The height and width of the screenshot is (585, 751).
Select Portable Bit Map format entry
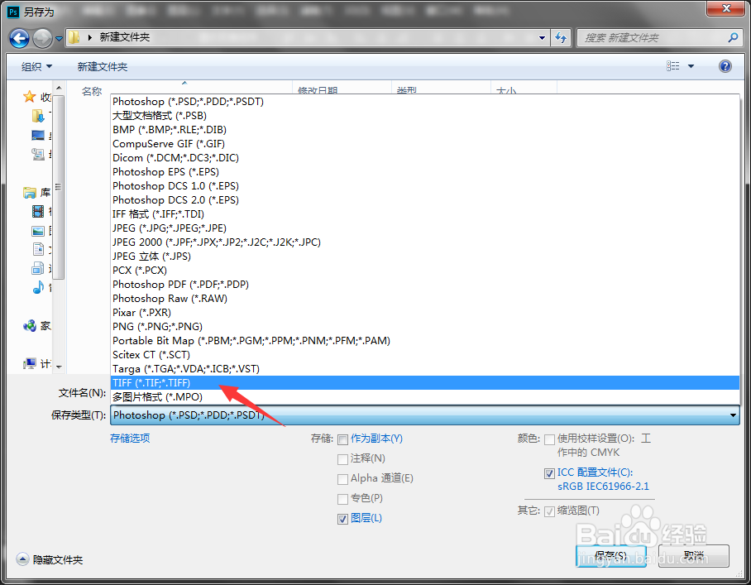click(x=425, y=341)
